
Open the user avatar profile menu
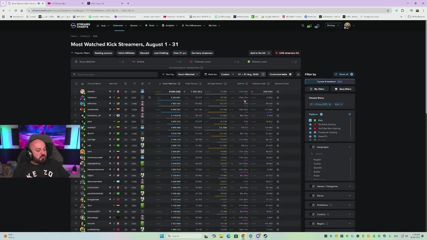point(347,26)
